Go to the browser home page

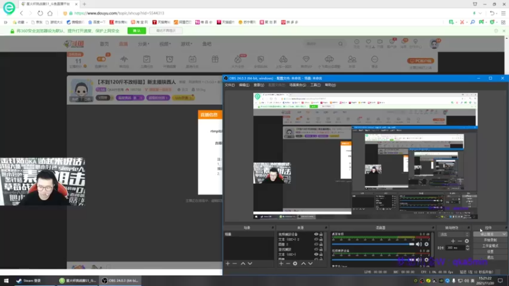[x=50, y=13]
